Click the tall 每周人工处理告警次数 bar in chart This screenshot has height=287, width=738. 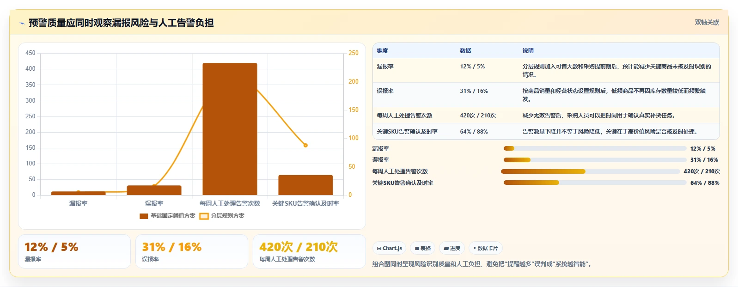[x=230, y=129]
